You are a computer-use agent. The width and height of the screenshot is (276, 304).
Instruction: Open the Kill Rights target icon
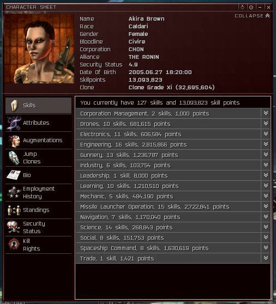(14, 245)
